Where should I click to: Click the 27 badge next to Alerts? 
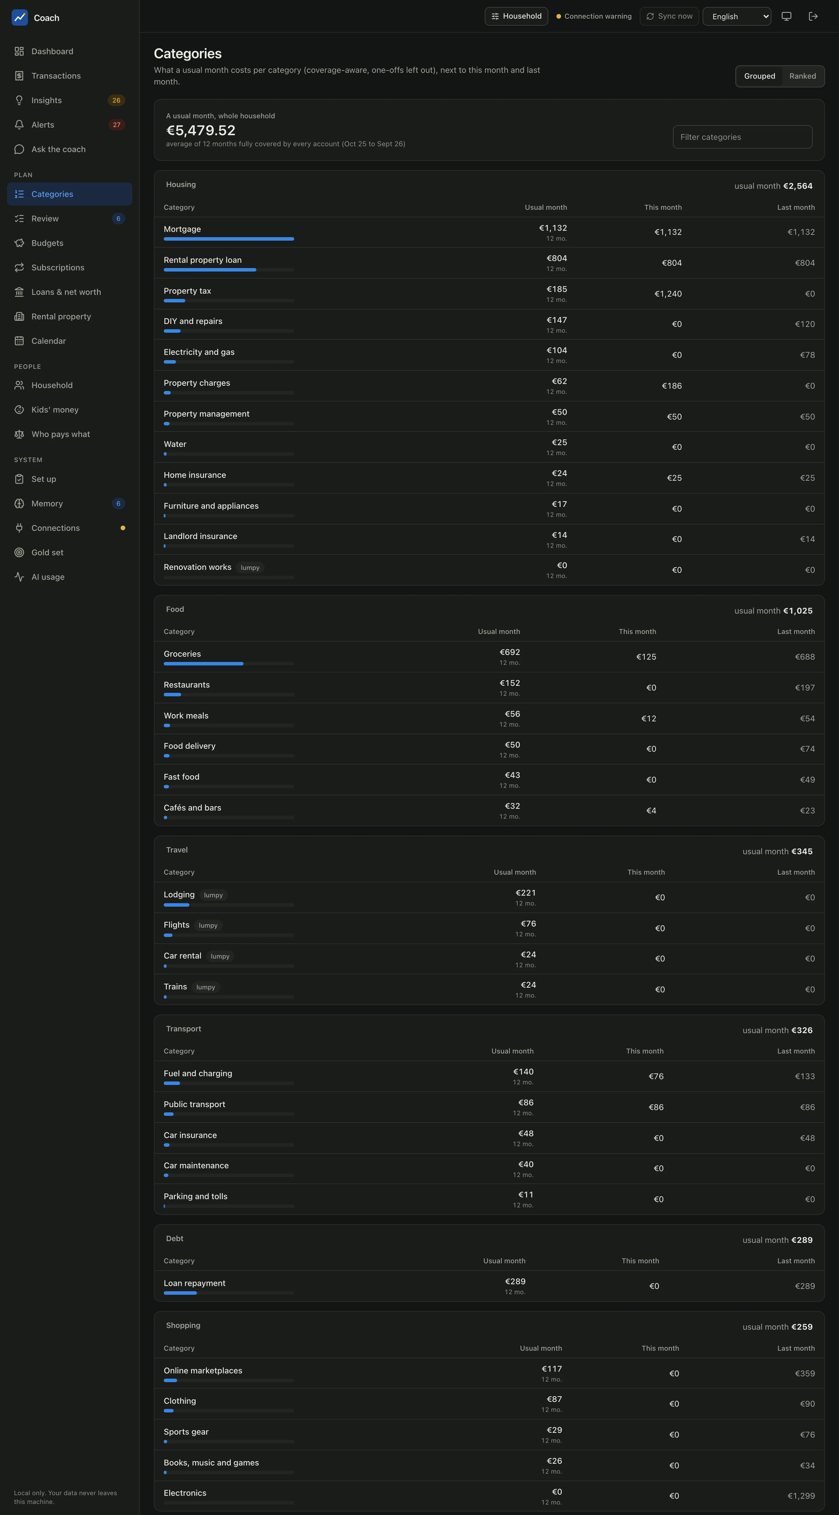click(x=117, y=125)
